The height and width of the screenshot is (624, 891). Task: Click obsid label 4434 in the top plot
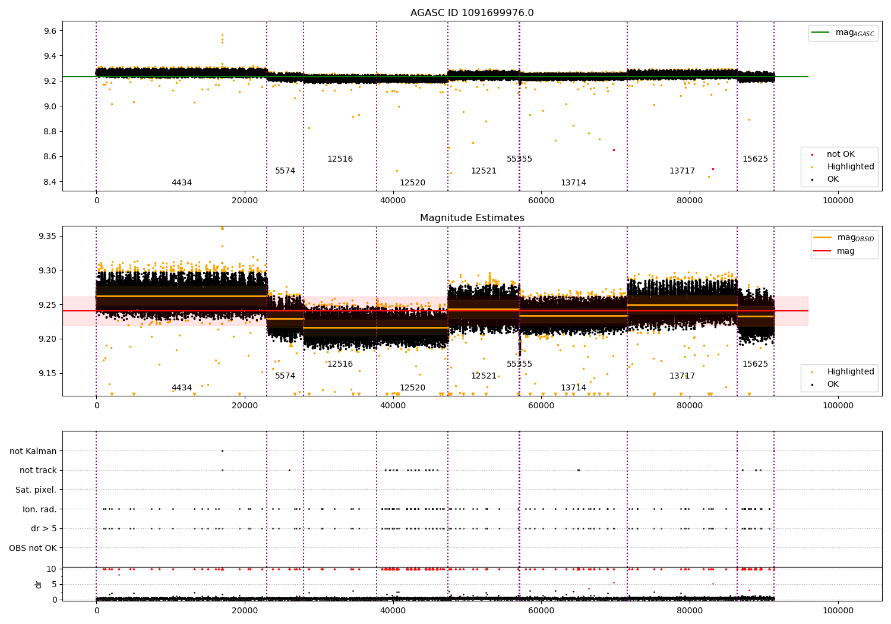tap(182, 183)
